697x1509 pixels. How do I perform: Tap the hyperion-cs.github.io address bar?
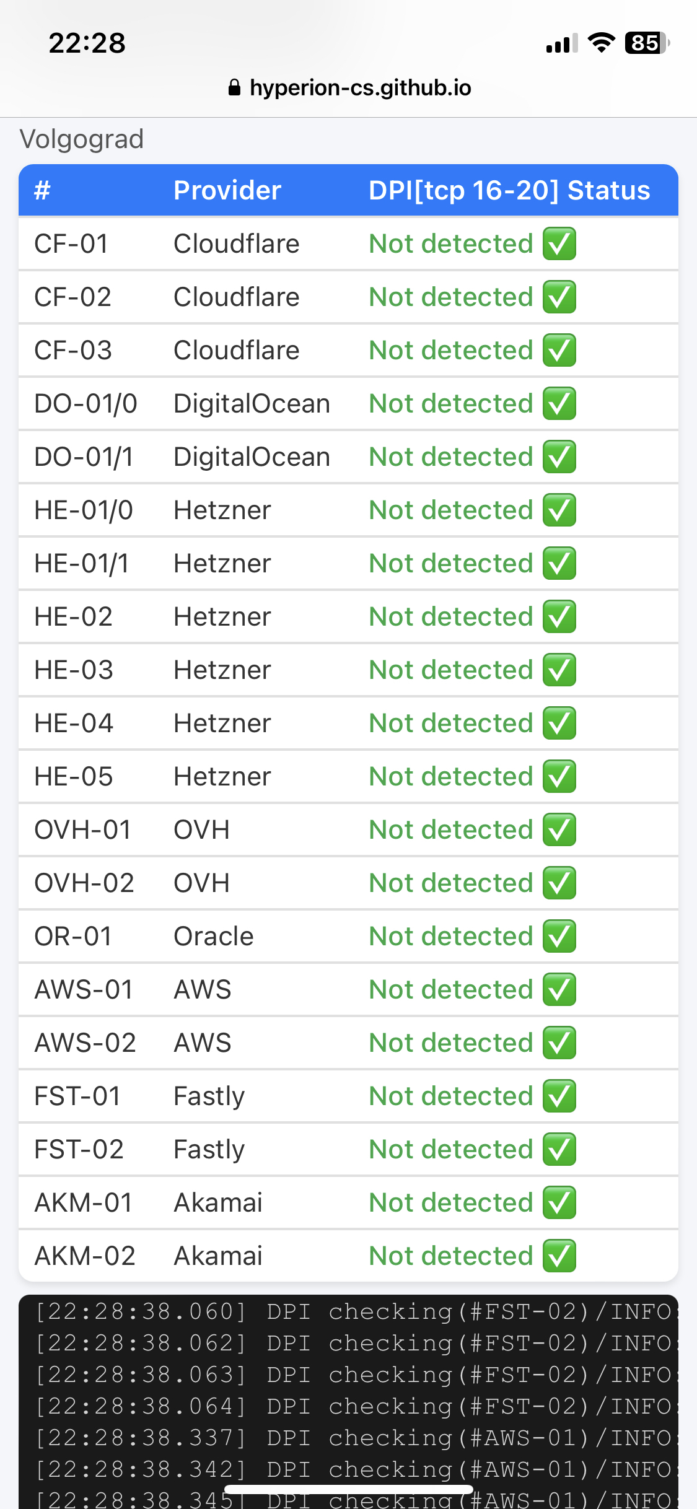click(x=360, y=88)
